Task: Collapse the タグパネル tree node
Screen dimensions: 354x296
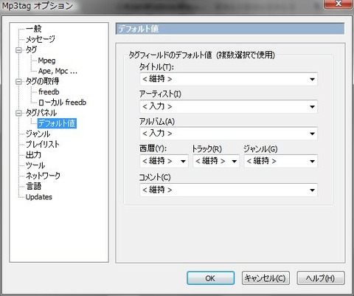Action: click(x=18, y=114)
